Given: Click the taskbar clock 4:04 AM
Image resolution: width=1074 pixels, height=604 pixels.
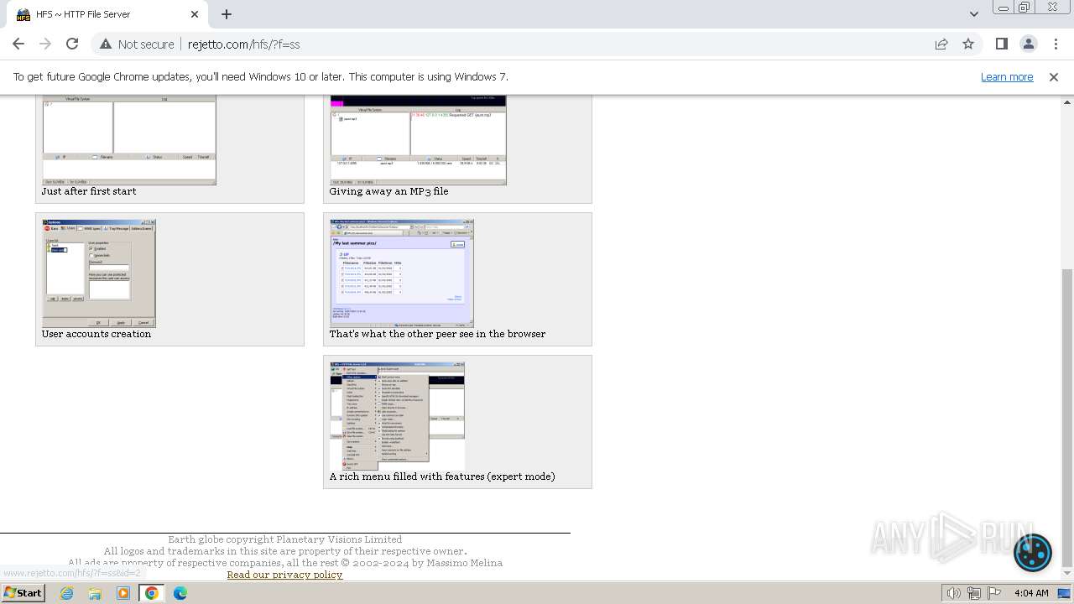Looking at the screenshot, I should [x=1031, y=593].
